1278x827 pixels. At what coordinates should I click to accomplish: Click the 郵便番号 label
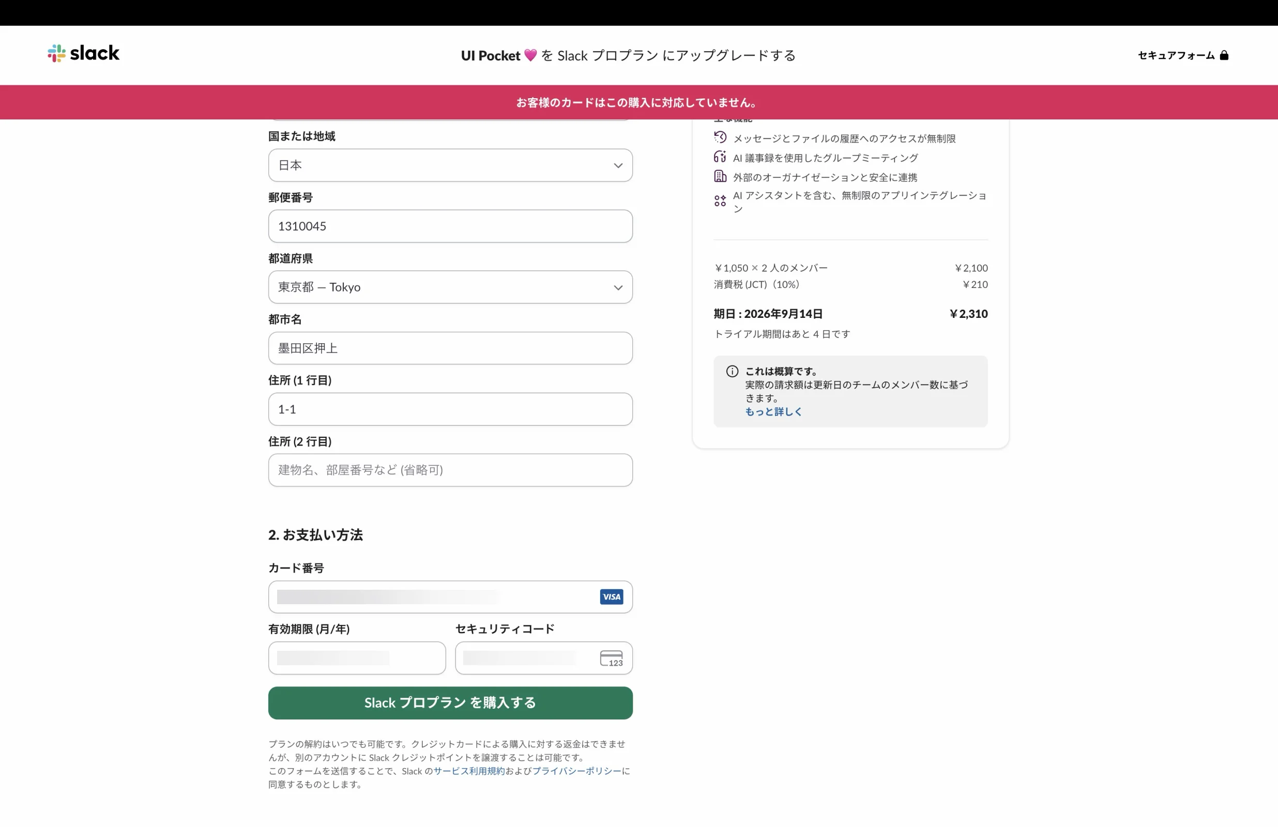[x=291, y=197]
